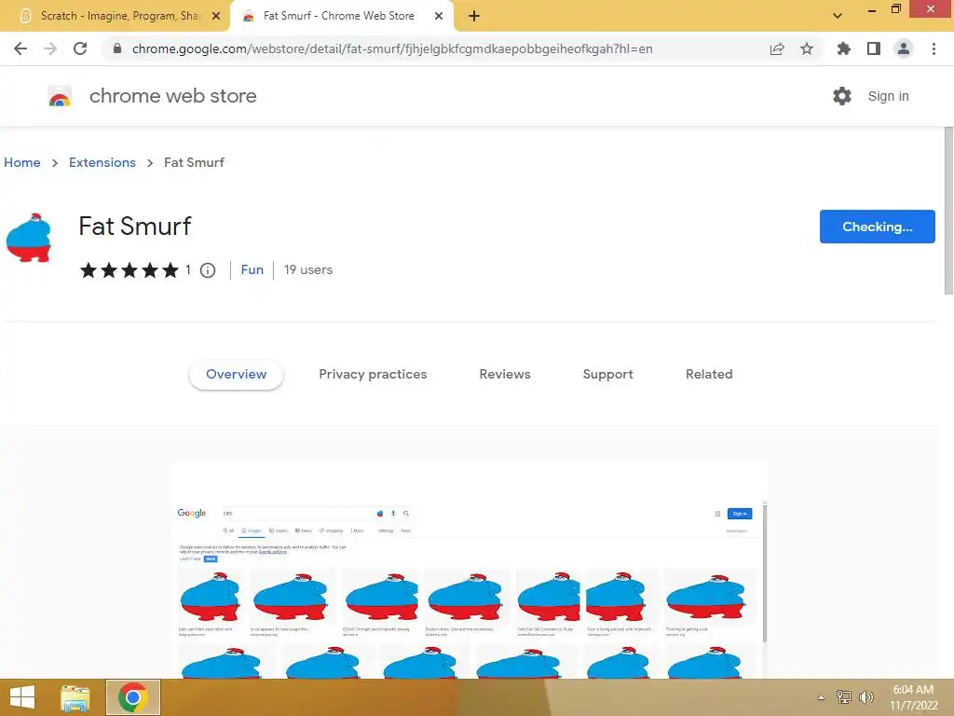Open the Related tab
Image resolution: width=954 pixels, height=716 pixels.
click(709, 375)
